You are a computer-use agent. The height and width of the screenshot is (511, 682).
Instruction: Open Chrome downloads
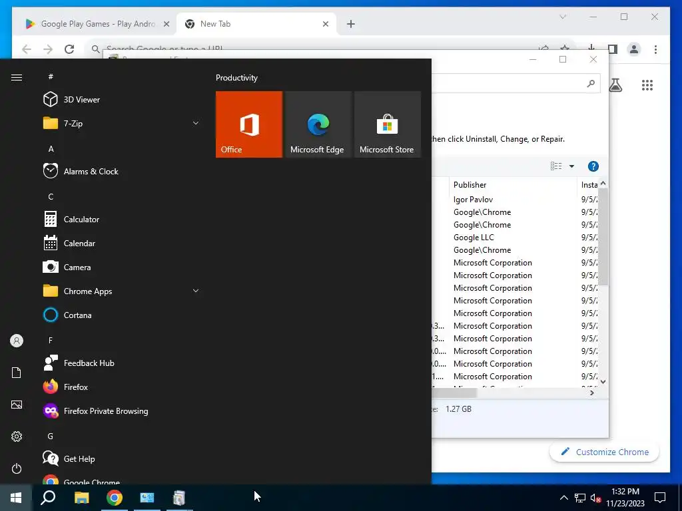(591, 48)
